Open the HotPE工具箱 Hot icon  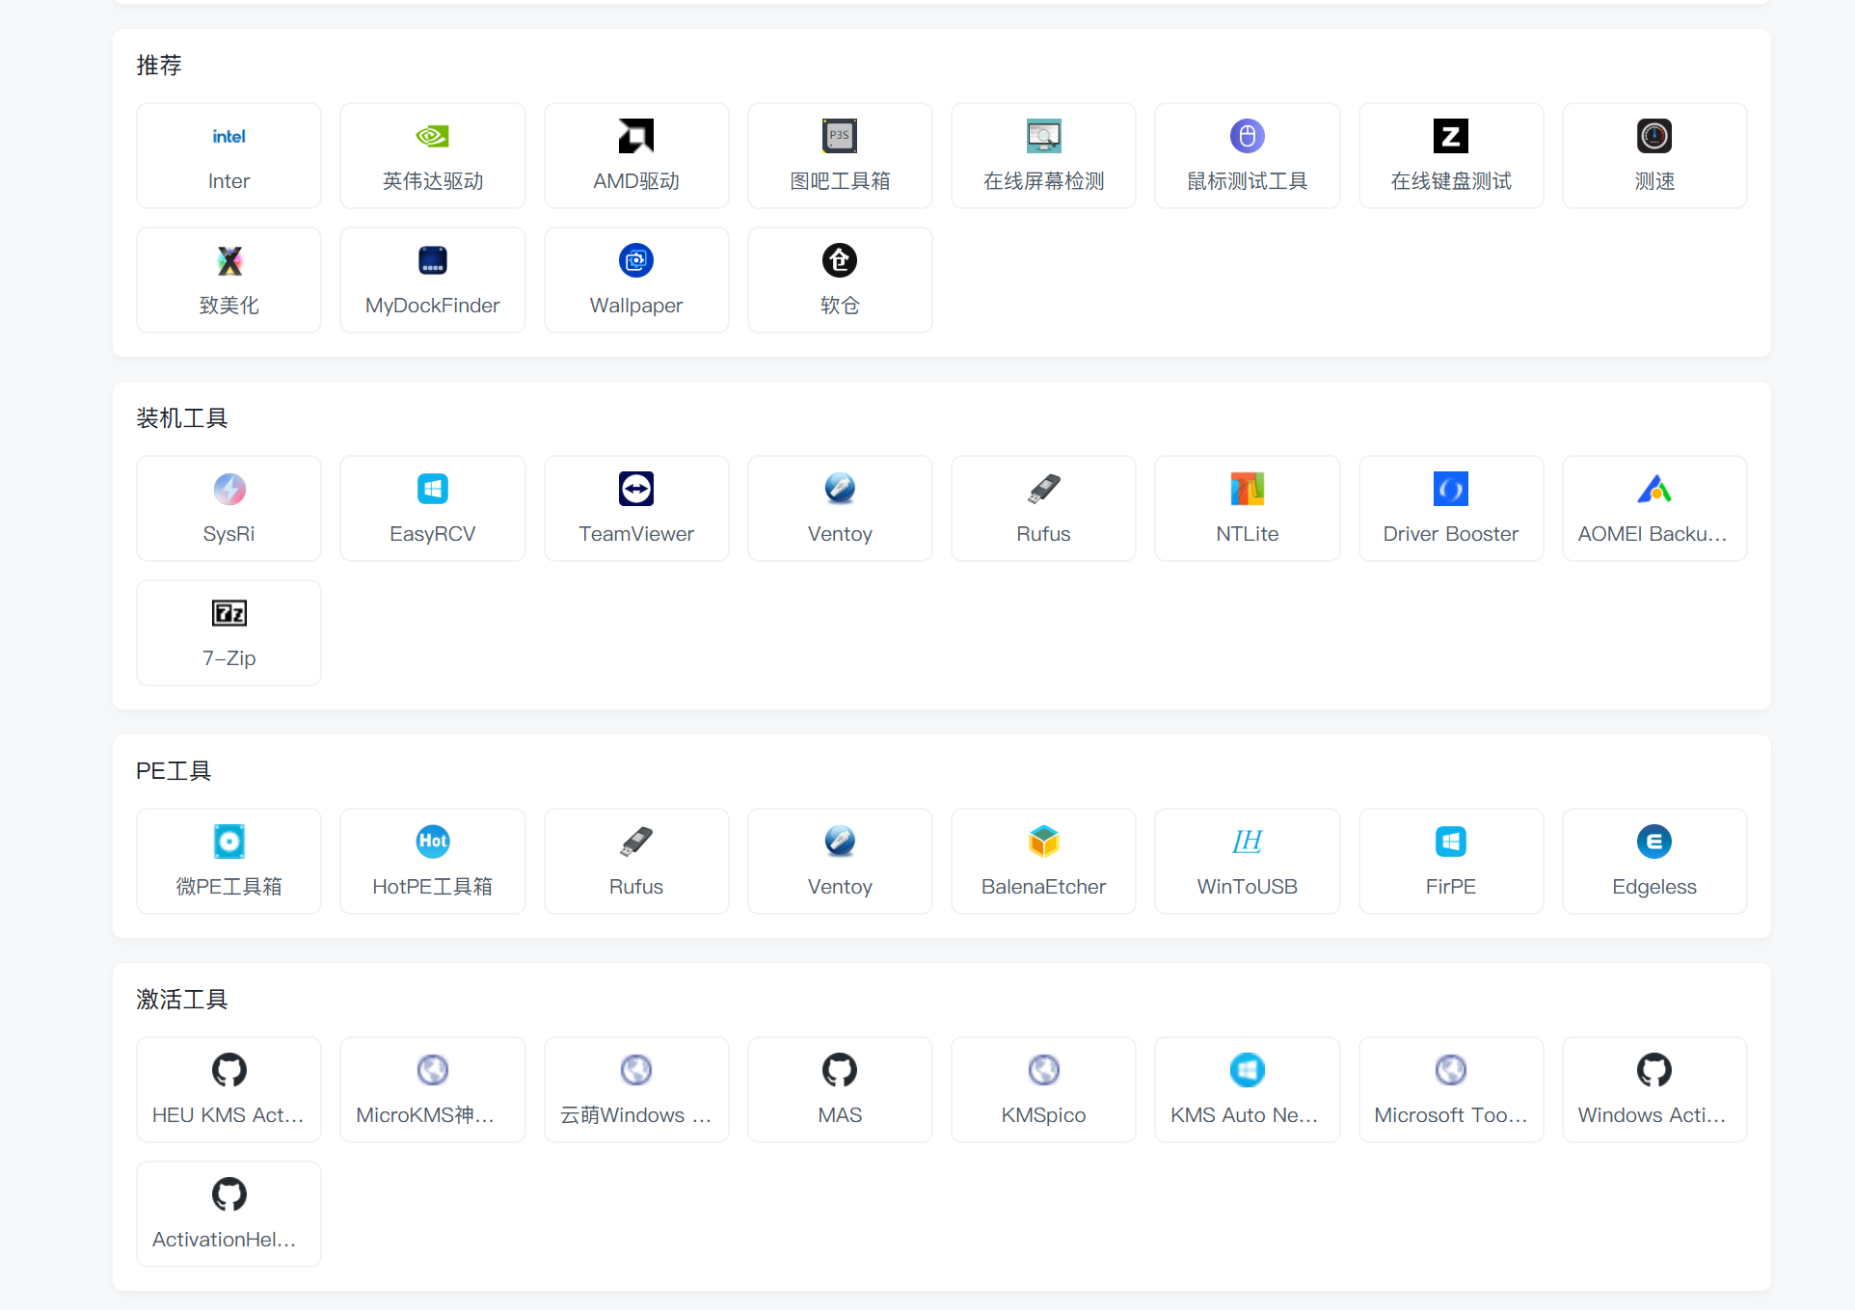[432, 842]
